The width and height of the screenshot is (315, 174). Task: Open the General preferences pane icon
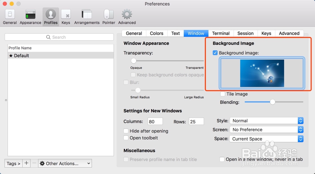(10, 14)
